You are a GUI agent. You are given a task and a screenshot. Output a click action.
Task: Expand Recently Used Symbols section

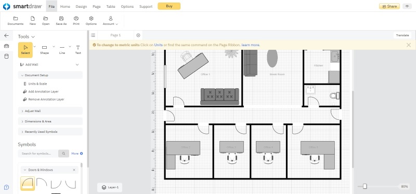[x=50, y=132]
